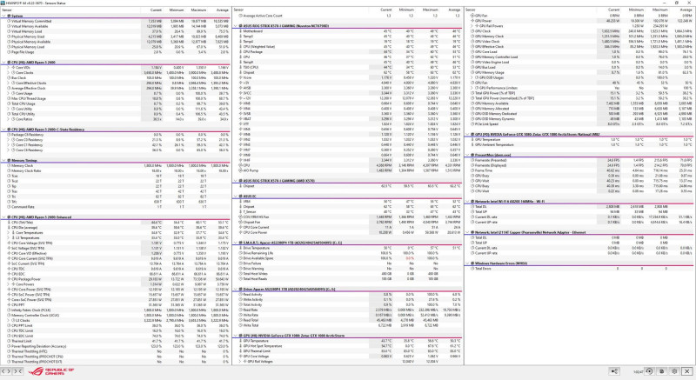Select Total DL under the Ethernet adapter
The width and height of the screenshot is (696, 380).
tap(579, 237)
